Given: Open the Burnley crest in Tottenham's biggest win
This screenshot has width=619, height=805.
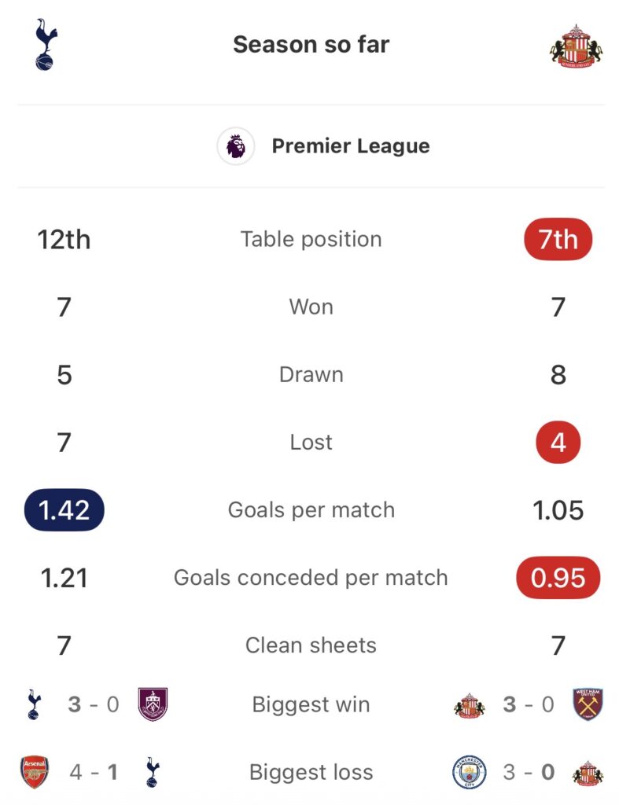Looking at the screenshot, I should [x=154, y=704].
